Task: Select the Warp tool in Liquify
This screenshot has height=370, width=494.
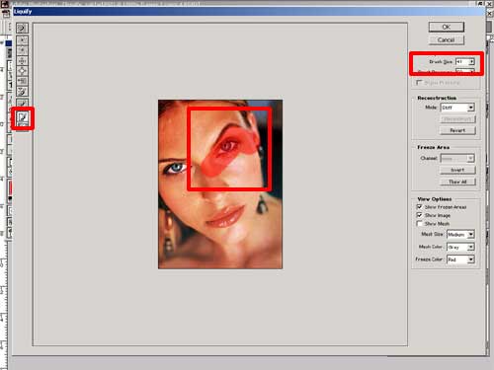Action: [22, 28]
